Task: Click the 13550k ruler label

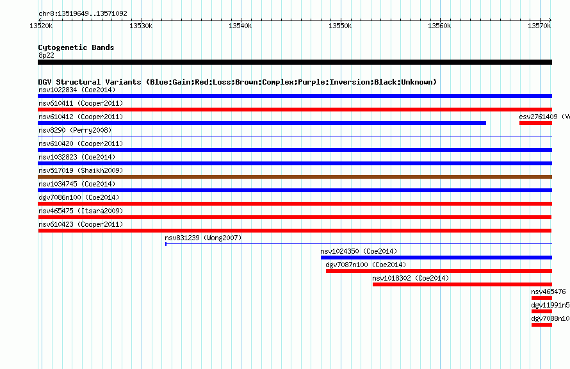Action: point(340,26)
